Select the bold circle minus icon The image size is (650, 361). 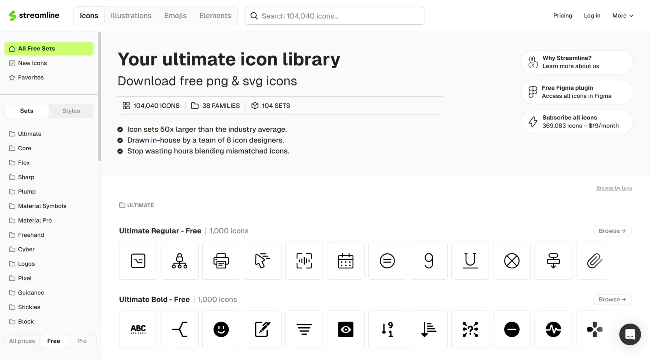[x=512, y=329]
